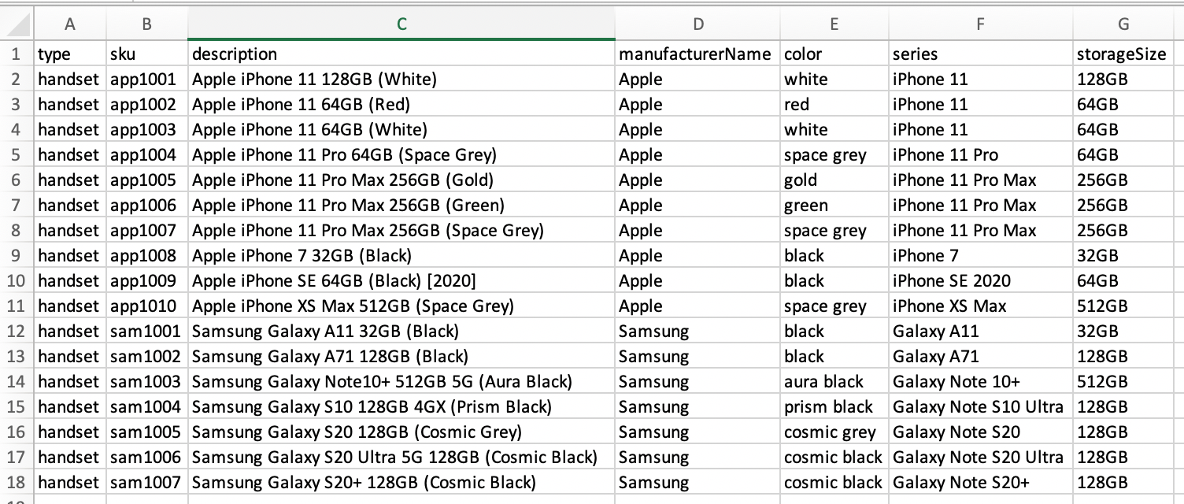Select row 5 header
Image resolution: width=1184 pixels, height=504 pixels.
[x=17, y=154]
